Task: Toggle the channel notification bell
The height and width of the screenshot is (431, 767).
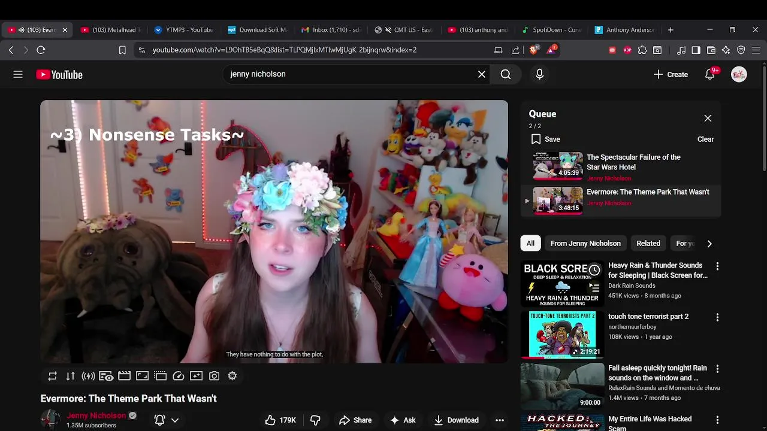Action: (159, 420)
